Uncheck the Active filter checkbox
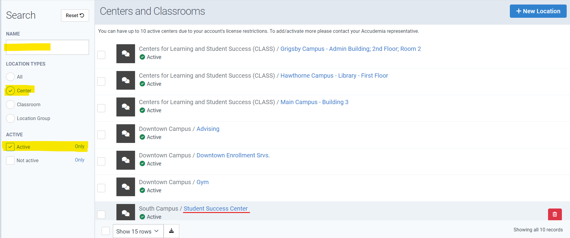Image resolution: width=570 pixels, height=238 pixels. tap(10, 147)
